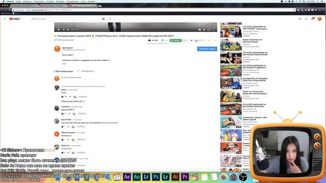Open the player settings gear
This screenshot has width=326, height=183.
[204, 29]
